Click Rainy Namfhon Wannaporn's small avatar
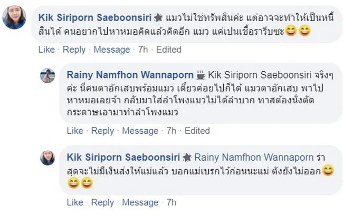 pos(48,75)
